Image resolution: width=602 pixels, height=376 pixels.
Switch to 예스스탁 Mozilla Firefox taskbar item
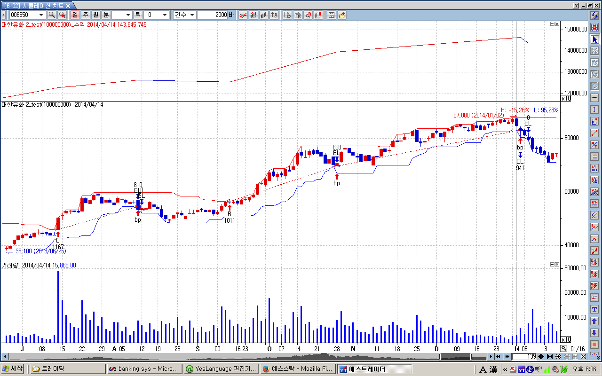tap(298, 369)
